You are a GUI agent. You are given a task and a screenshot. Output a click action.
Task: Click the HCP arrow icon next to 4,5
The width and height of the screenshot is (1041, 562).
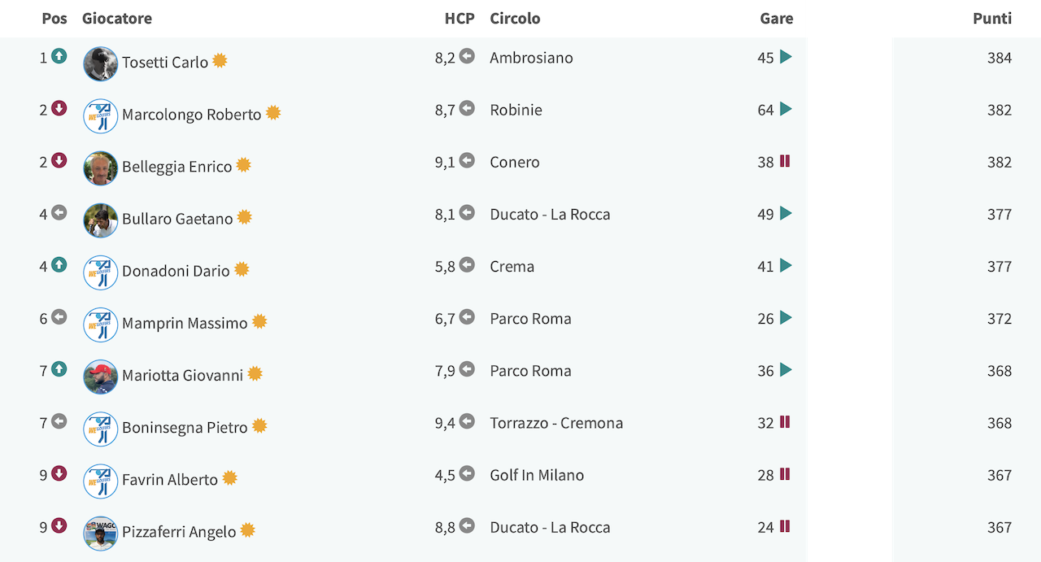coord(467,473)
